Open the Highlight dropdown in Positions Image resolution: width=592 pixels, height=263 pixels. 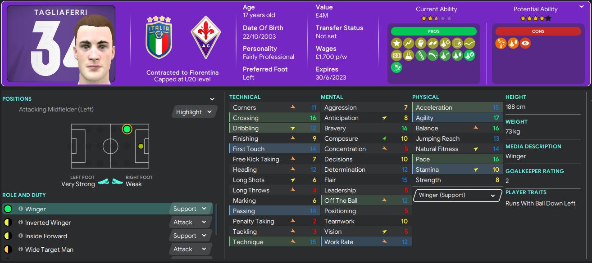click(194, 112)
